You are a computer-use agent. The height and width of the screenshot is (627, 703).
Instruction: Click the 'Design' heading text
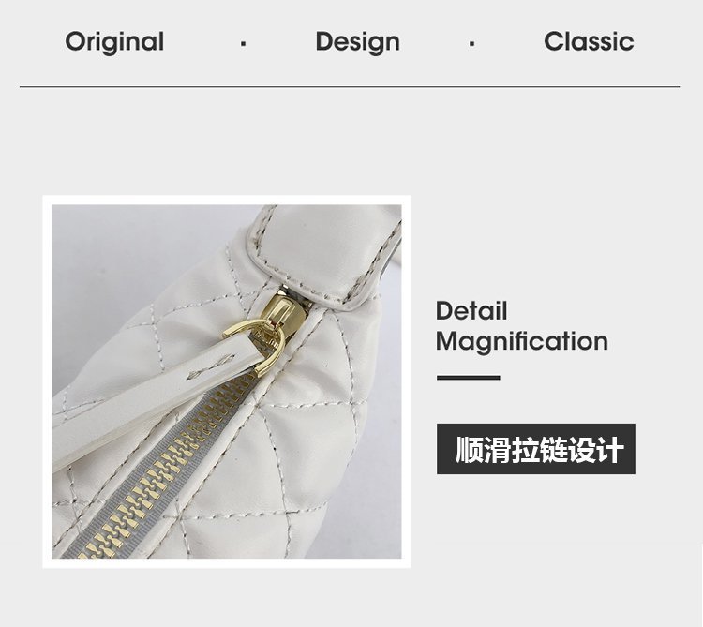point(357,41)
